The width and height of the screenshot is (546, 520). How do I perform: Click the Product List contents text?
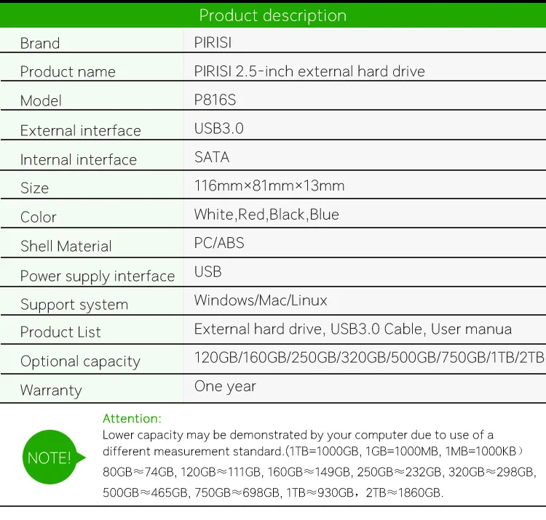pyautogui.click(x=353, y=329)
